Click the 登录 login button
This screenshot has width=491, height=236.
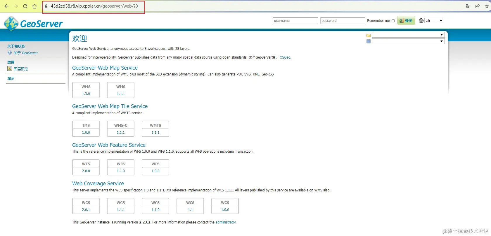pos(406,21)
